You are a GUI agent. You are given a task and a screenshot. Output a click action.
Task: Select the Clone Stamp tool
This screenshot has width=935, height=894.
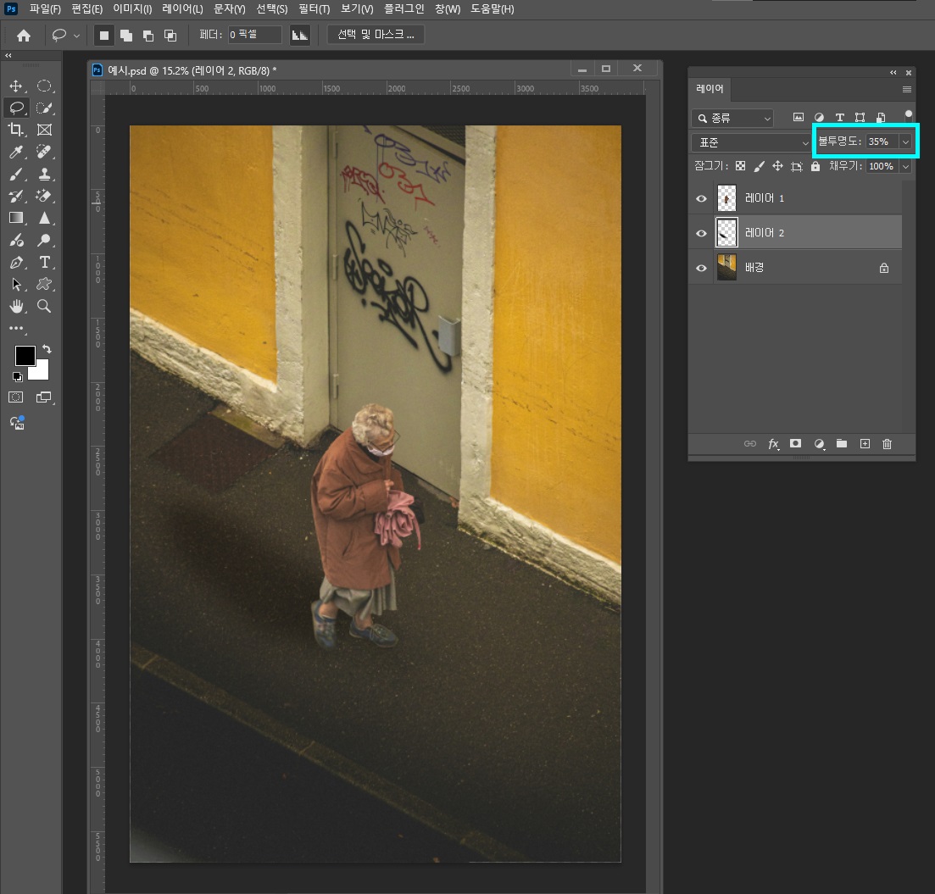point(44,174)
